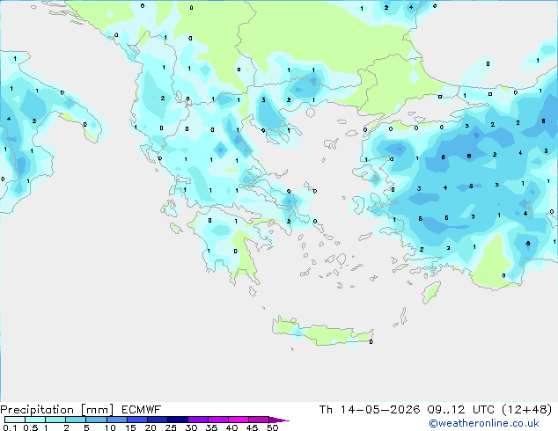
Task: Click the "0.1" legend scale label
Action: [x=10, y=427]
